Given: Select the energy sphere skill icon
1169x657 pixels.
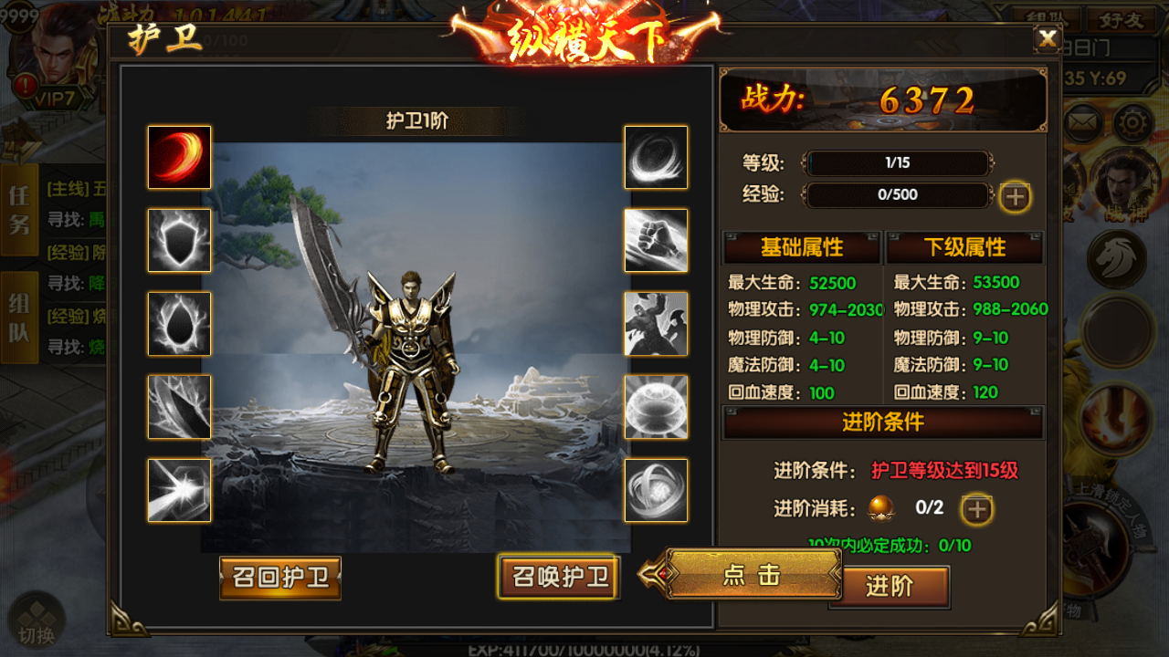Looking at the screenshot, I should (x=656, y=406).
